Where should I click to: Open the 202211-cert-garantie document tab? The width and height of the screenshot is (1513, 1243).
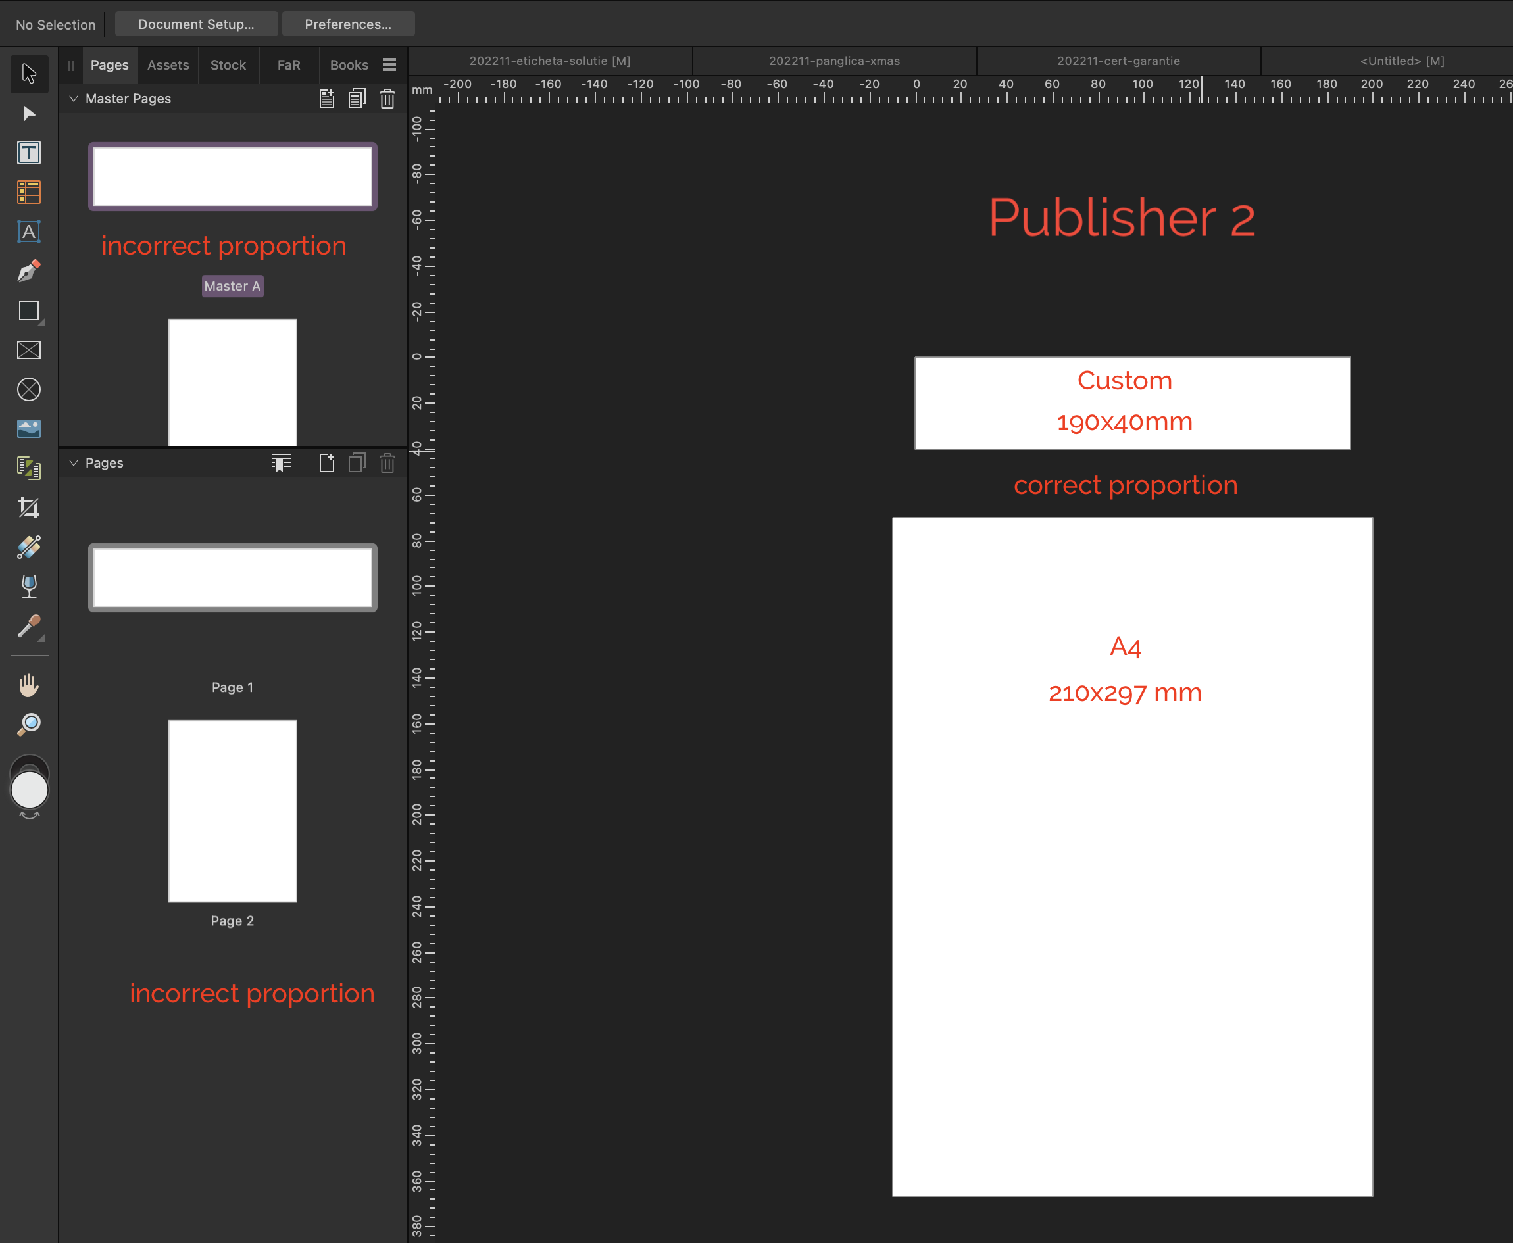click(1118, 62)
